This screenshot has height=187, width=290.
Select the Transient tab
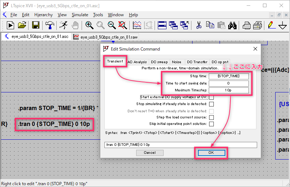click(x=115, y=61)
